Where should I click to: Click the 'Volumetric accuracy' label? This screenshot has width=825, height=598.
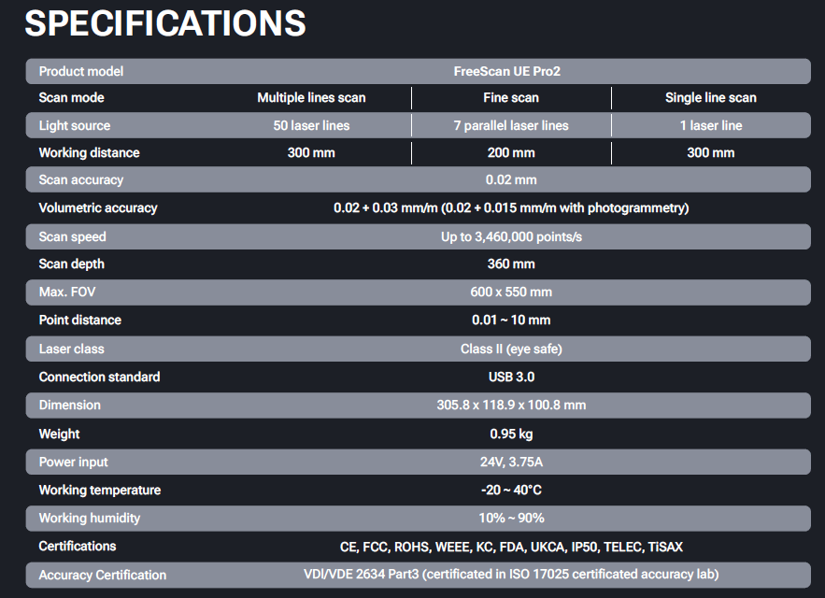click(98, 208)
